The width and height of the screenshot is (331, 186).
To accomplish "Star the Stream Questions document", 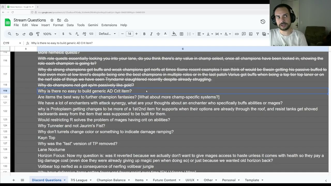I will 52,20.
